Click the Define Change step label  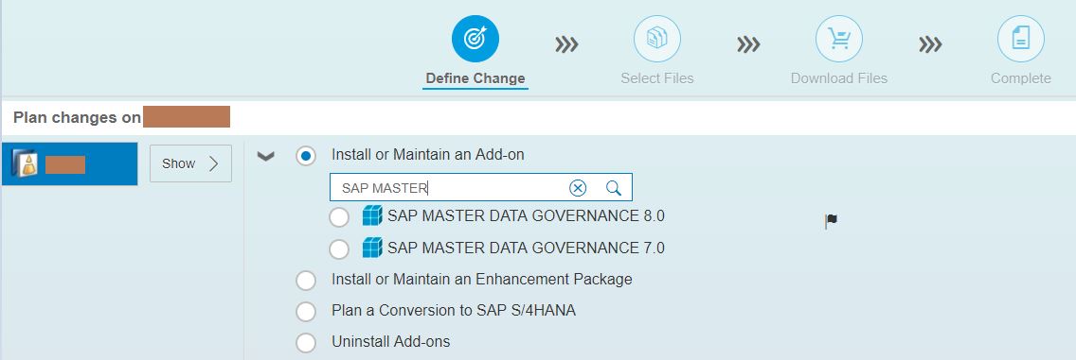475,78
